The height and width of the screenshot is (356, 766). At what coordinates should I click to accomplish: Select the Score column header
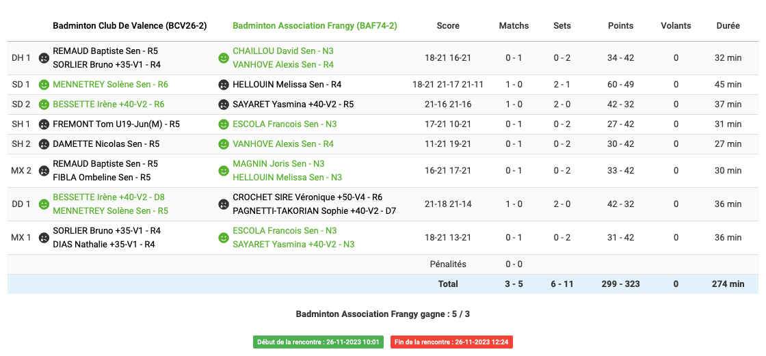448,26
